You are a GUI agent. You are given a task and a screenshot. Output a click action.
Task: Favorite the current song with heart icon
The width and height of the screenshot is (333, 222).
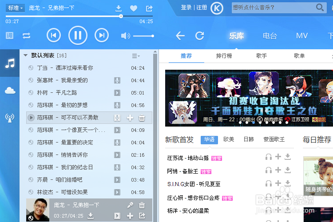[x=134, y=8]
